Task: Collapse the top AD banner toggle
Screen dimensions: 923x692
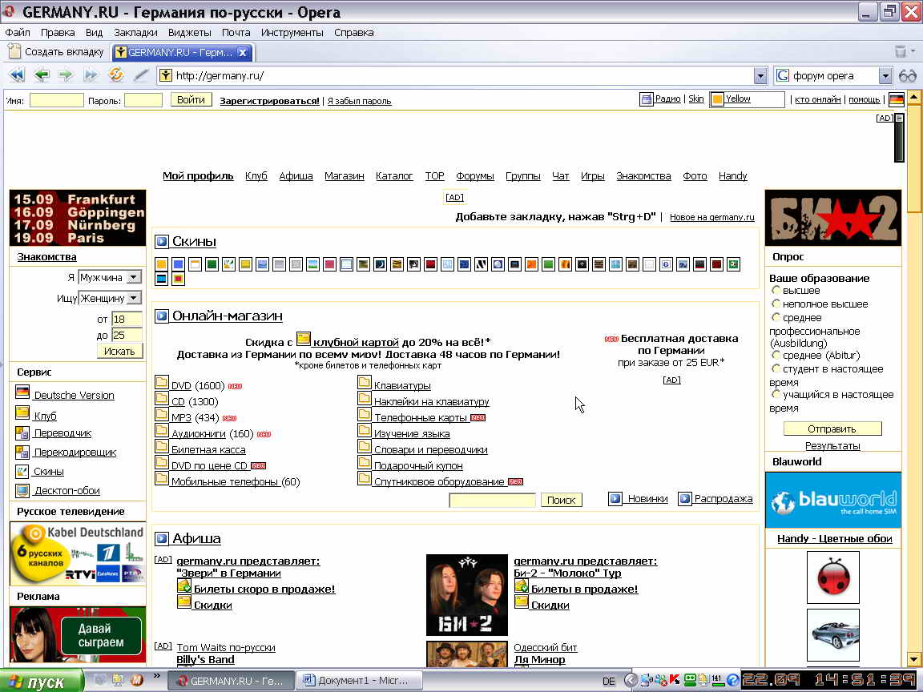Action: 899,119
